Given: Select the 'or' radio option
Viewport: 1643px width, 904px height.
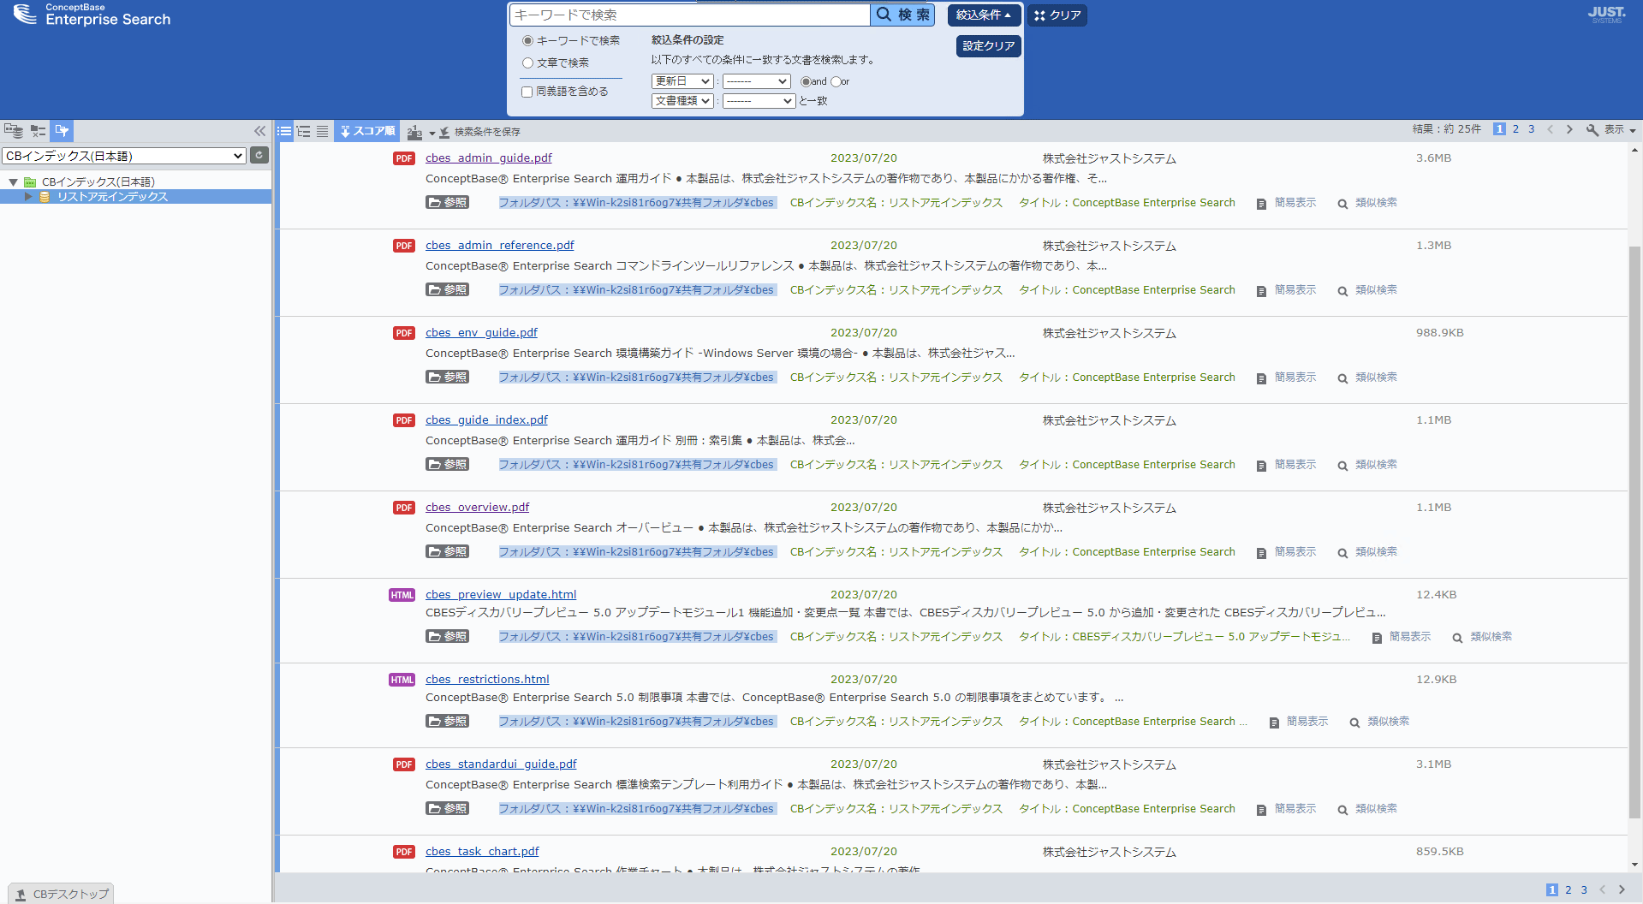Looking at the screenshot, I should click(x=836, y=82).
